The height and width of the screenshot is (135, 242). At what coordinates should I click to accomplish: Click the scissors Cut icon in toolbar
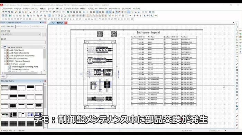click(x=20, y=12)
